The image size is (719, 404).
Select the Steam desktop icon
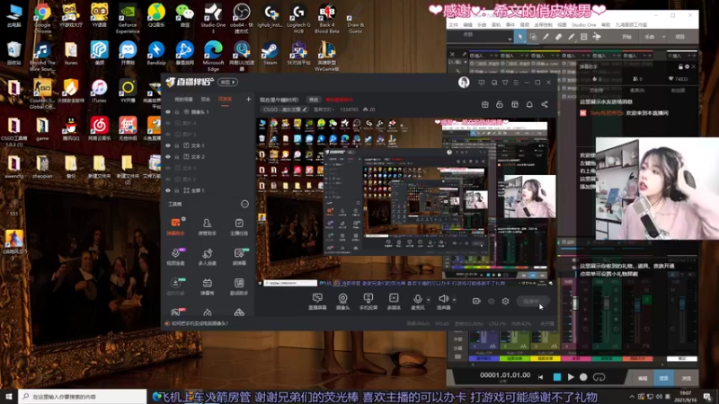(x=270, y=53)
